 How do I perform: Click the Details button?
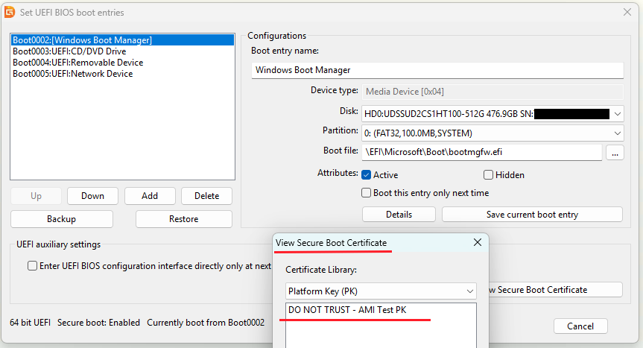point(399,215)
